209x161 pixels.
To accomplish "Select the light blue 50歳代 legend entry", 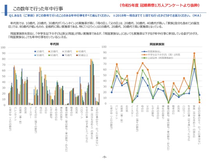I will coord(39,55).
